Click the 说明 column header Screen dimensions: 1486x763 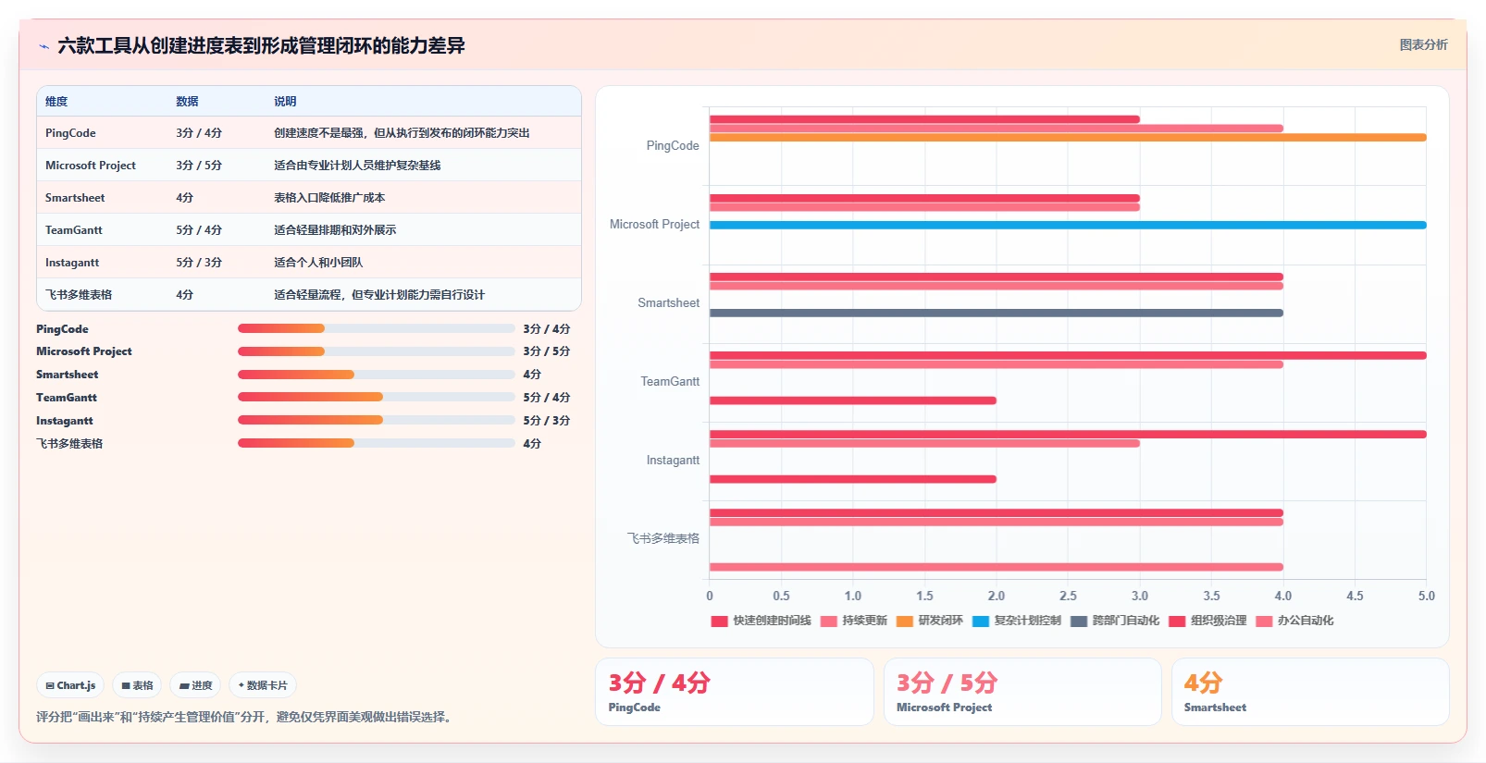[x=285, y=102]
